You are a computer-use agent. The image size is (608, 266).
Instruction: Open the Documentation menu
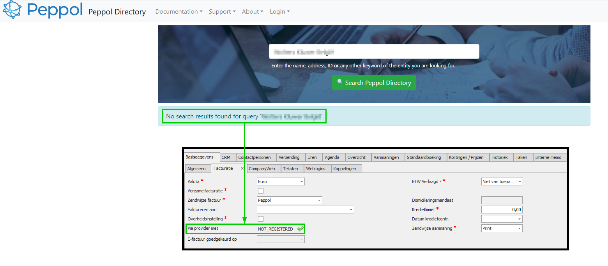179,12
